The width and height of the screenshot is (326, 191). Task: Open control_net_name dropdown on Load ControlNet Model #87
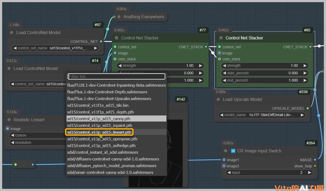coord(55,48)
